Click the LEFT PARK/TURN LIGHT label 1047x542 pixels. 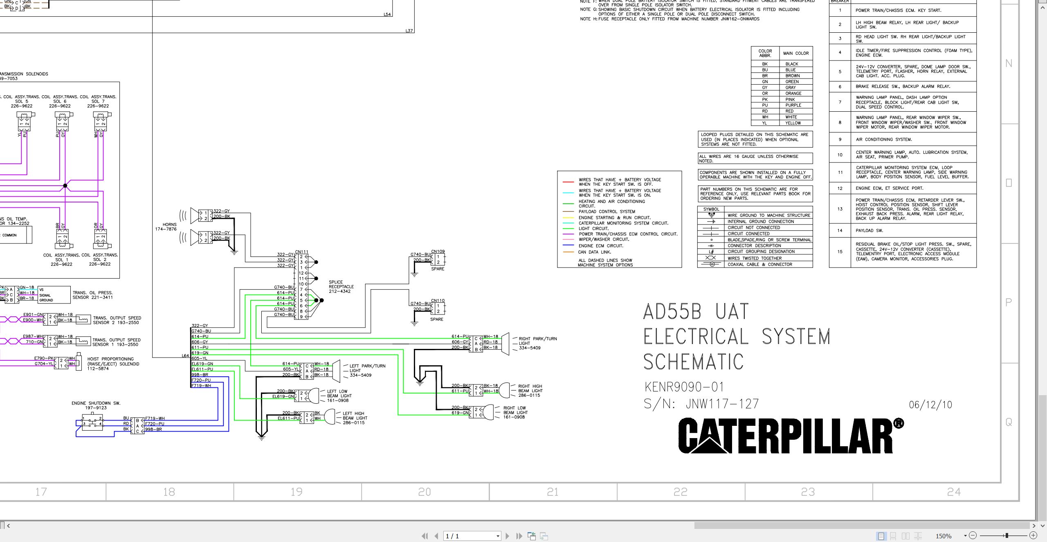coord(367,371)
